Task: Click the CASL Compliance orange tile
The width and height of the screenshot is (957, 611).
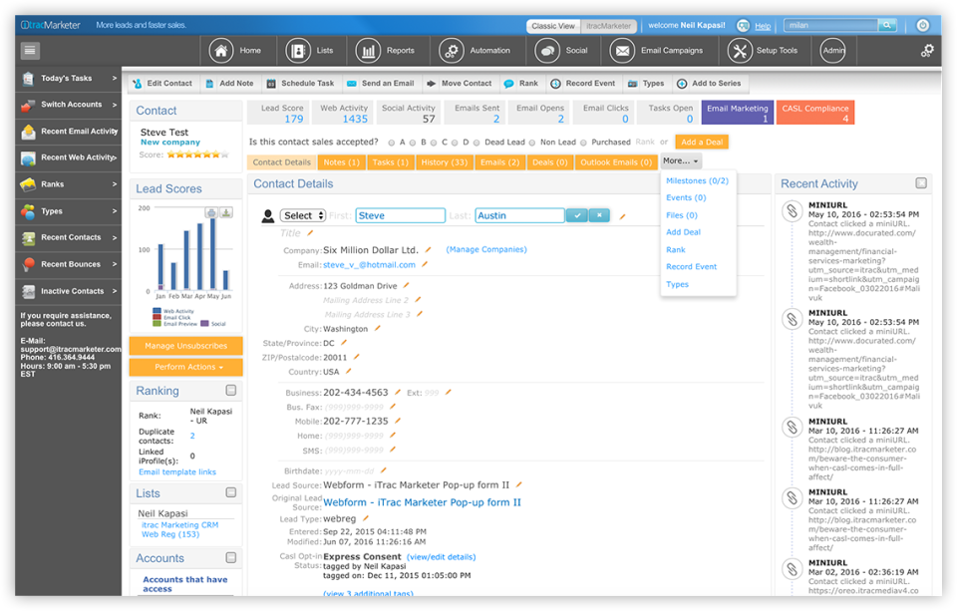Action: (x=815, y=113)
